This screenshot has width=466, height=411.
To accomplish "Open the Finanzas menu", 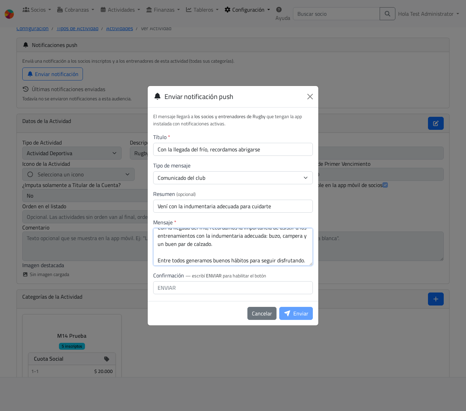I will tap(163, 10).
